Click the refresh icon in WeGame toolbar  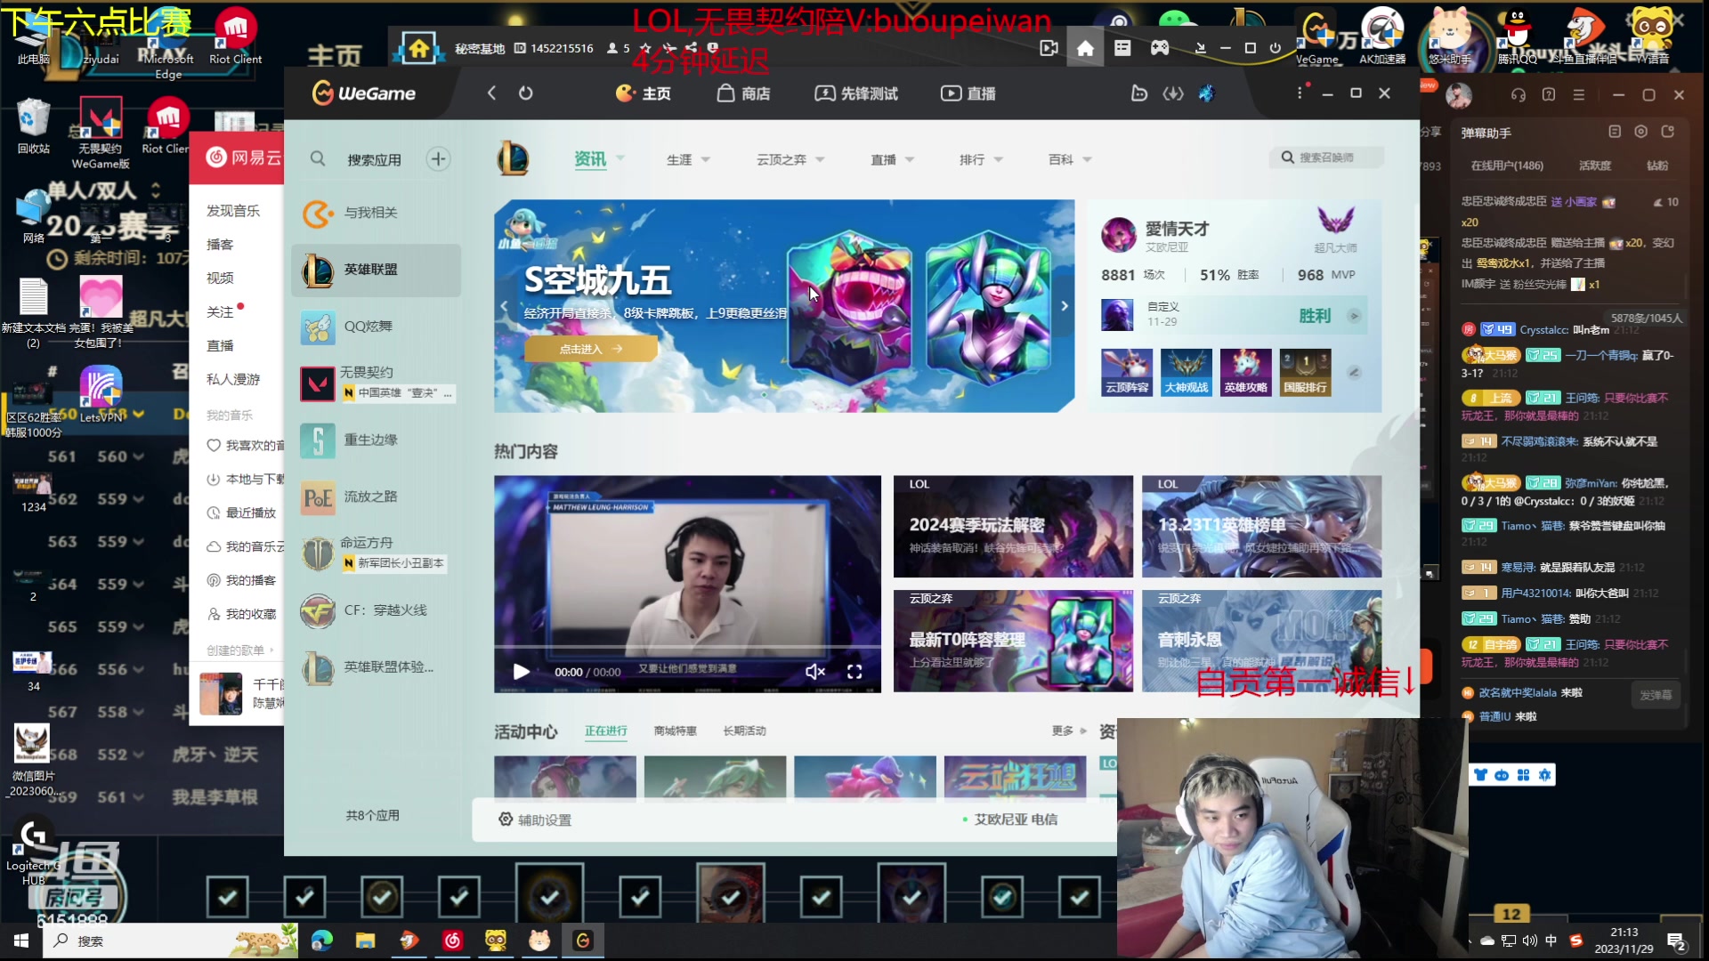[x=526, y=93]
